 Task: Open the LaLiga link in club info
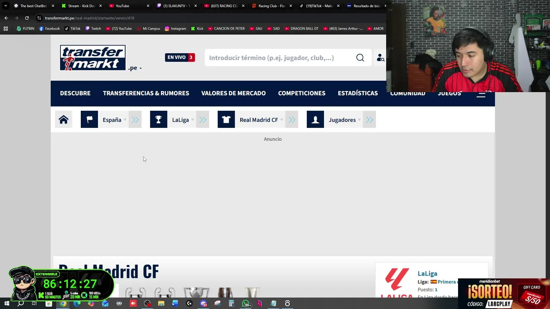point(428,273)
